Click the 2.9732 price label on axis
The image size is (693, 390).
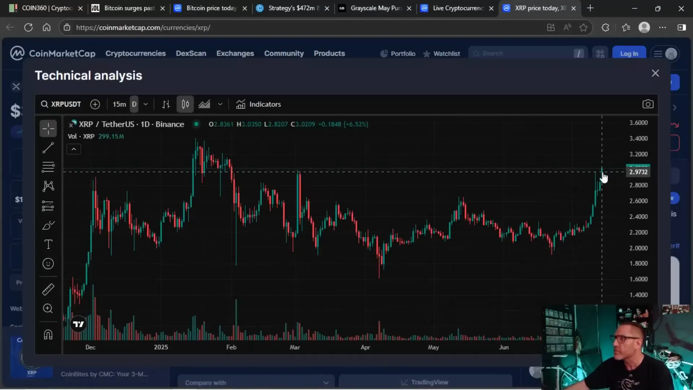point(638,172)
